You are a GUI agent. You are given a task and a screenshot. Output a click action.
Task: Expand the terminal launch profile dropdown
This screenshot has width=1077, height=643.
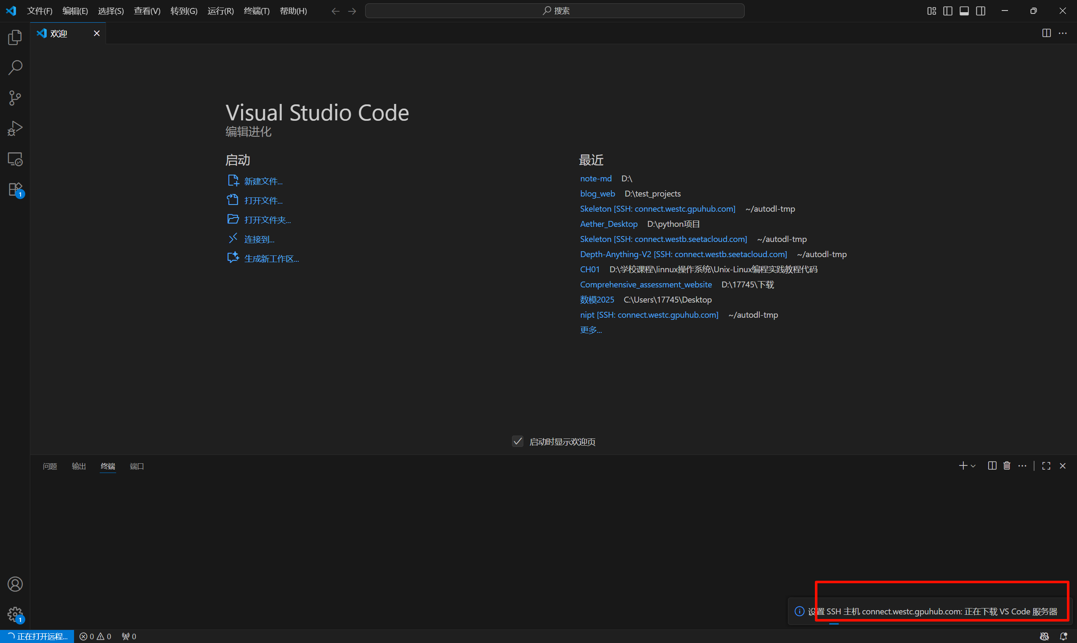(x=973, y=466)
